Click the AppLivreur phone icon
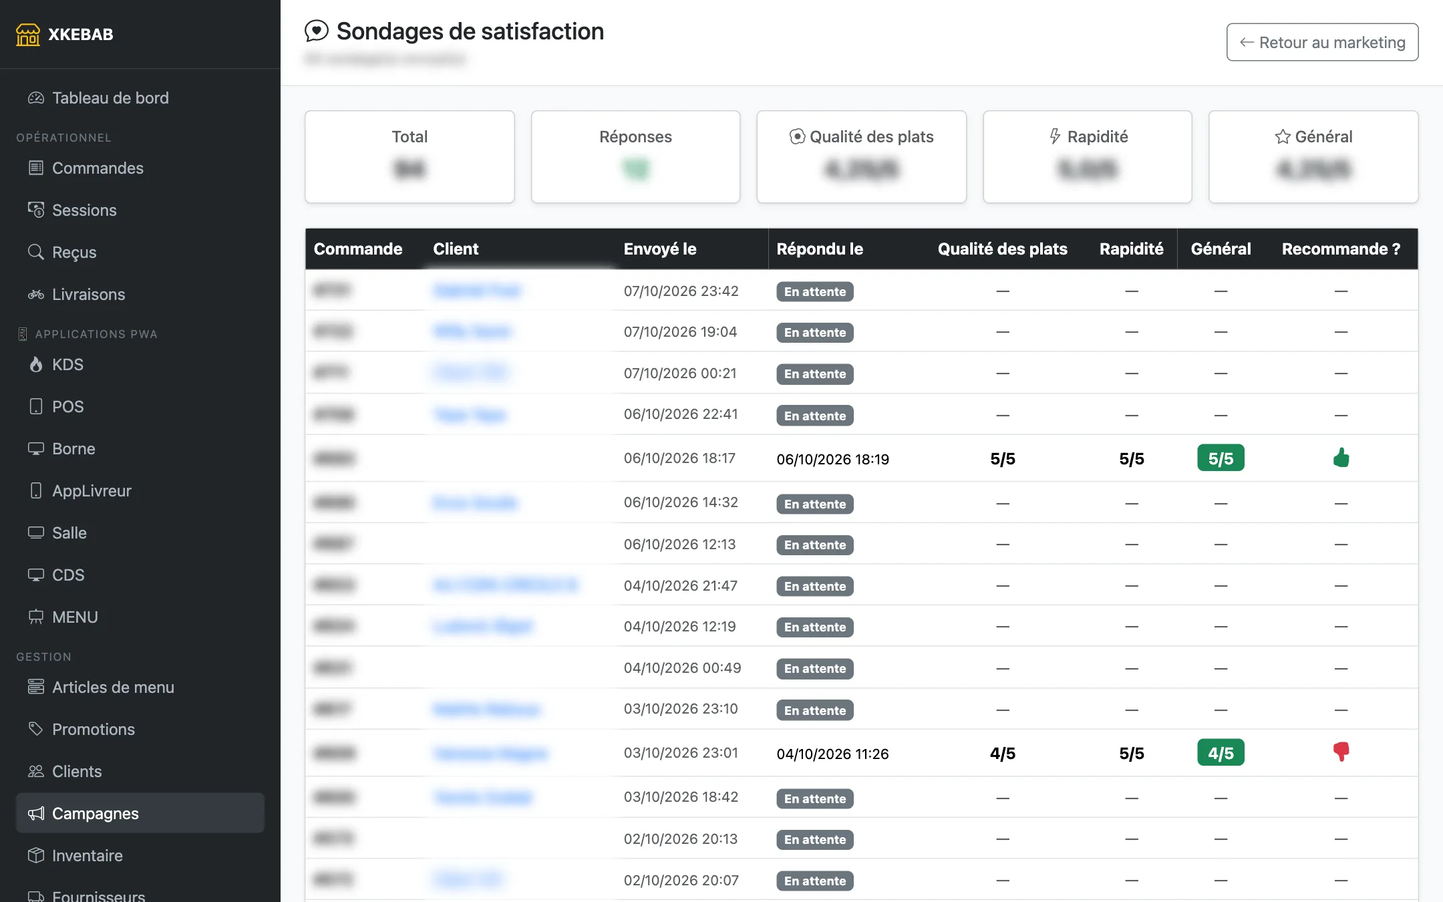 pyautogui.click(x=36, y=490)
